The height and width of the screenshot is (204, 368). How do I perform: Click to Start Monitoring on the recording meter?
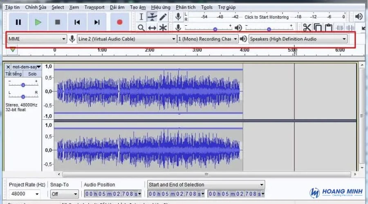[x=267, y=17]
